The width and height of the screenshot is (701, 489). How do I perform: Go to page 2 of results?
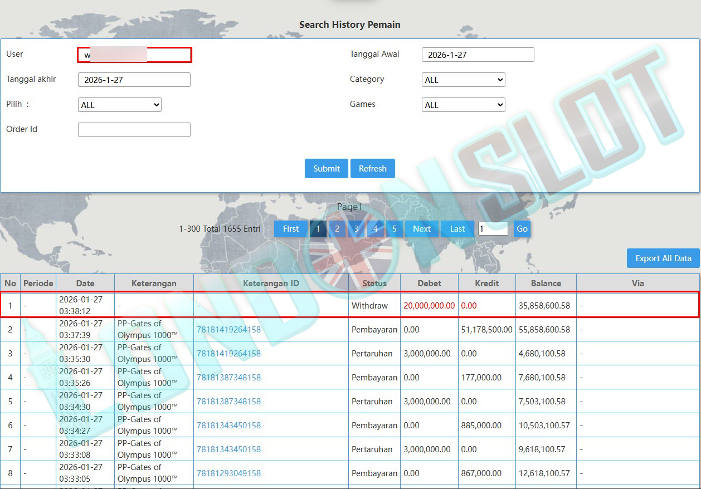(x=337, y=229)
